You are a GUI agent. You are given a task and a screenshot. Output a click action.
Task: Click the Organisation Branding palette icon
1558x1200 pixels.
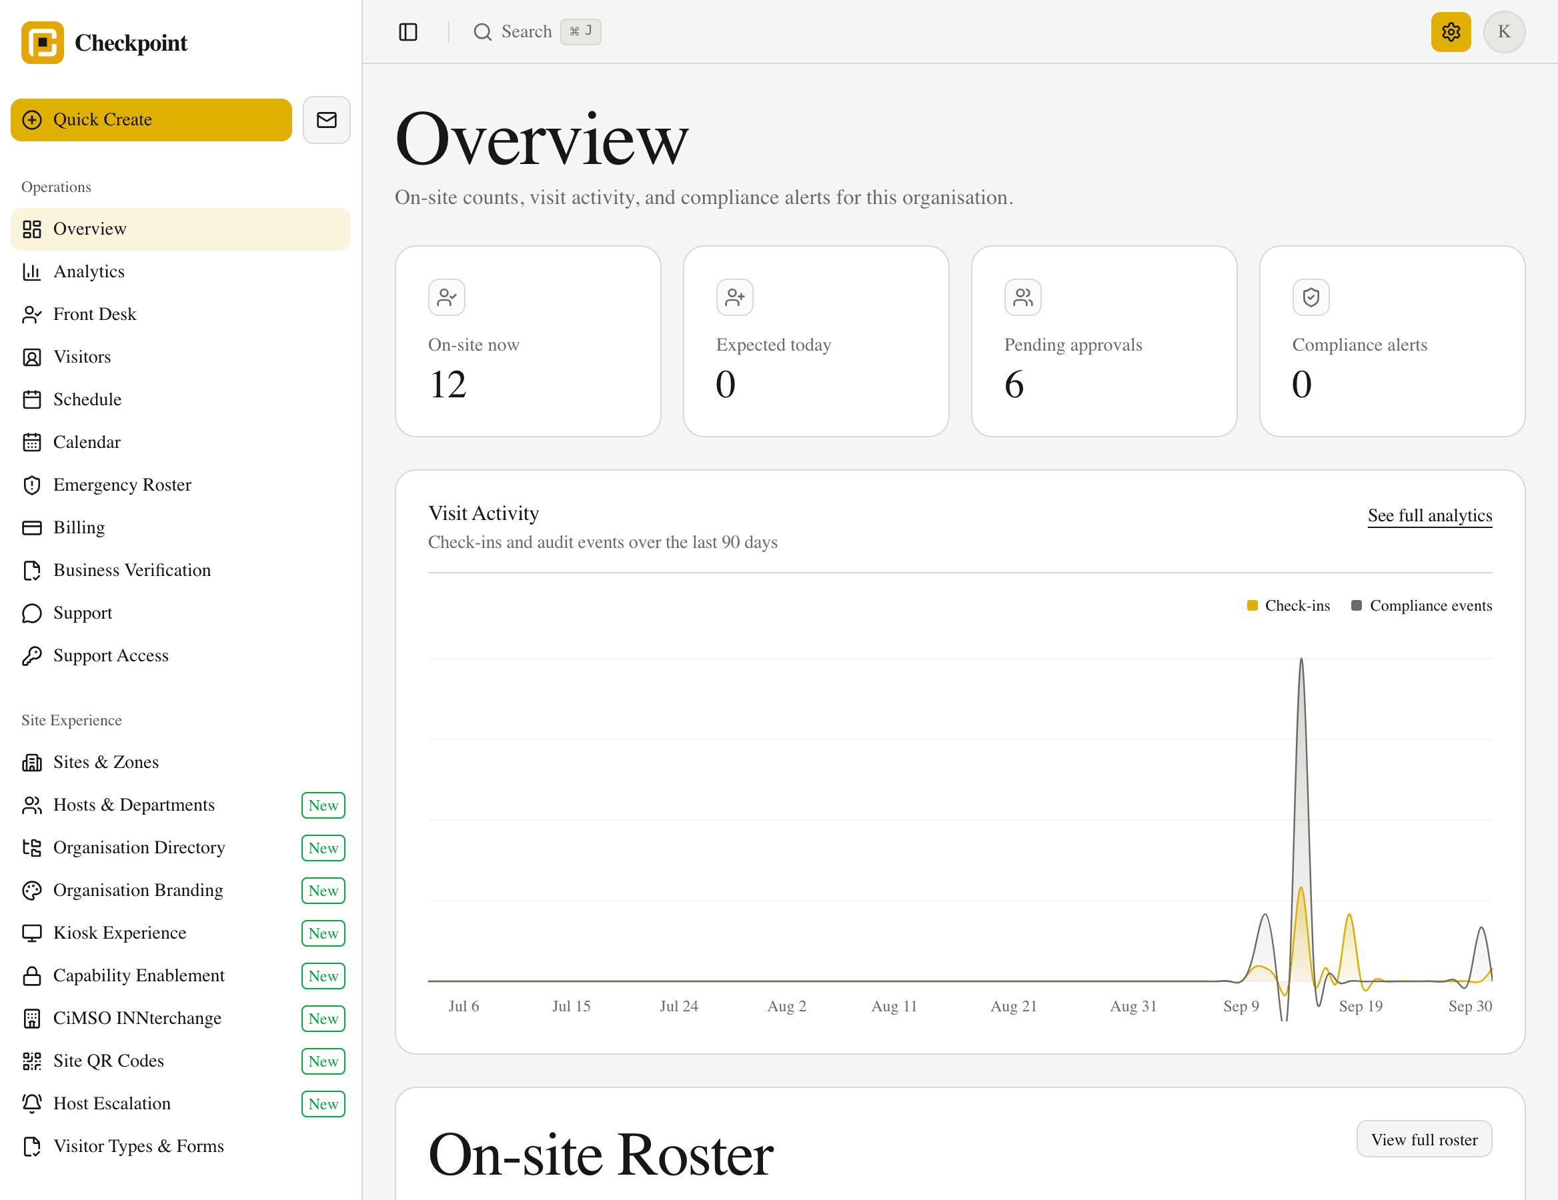coord(32,891)
